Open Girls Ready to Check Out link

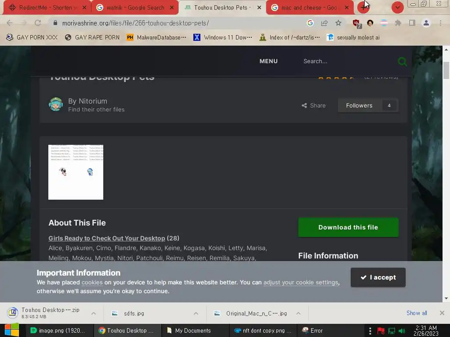coord(107,238)
